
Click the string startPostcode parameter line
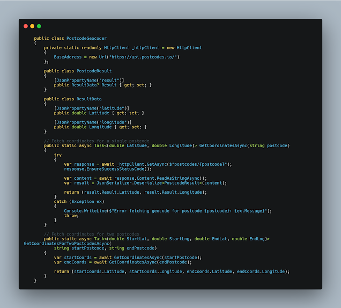(105, 248)
